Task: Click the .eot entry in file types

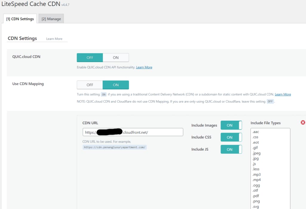Action: pyautogui.click(x=255, y=143)
